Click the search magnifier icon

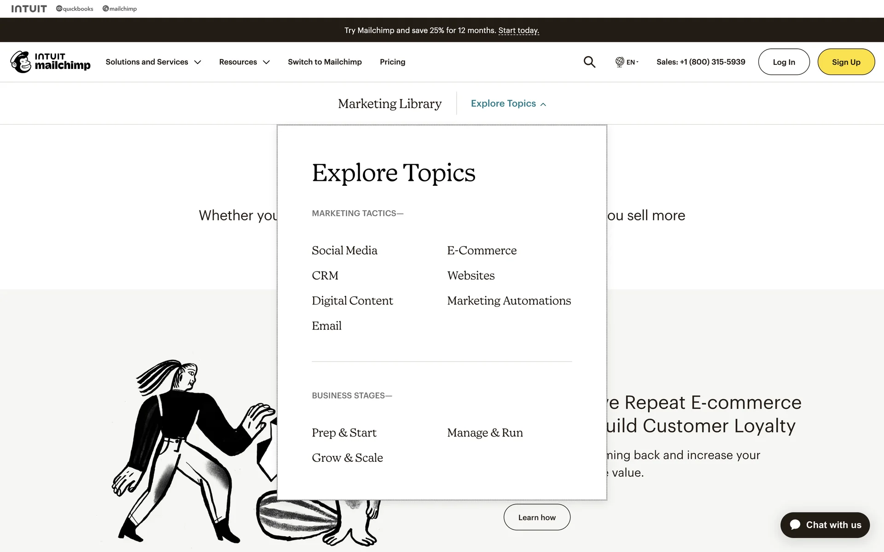589,62
